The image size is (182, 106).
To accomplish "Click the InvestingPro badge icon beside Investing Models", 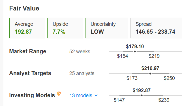I will pos(59,94).
